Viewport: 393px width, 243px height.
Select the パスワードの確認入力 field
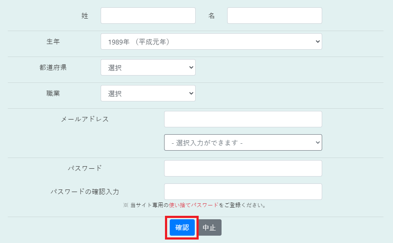point(243,192)
